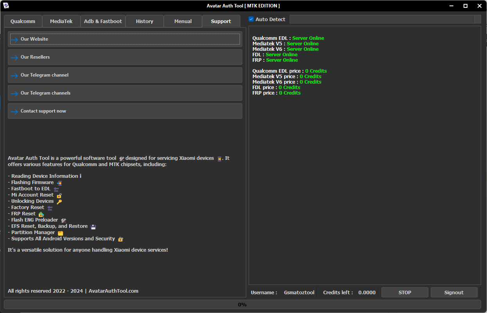Disable the Auto Detect checkbox
This screenshot has width=487, height=313.
tap(251, 19)
